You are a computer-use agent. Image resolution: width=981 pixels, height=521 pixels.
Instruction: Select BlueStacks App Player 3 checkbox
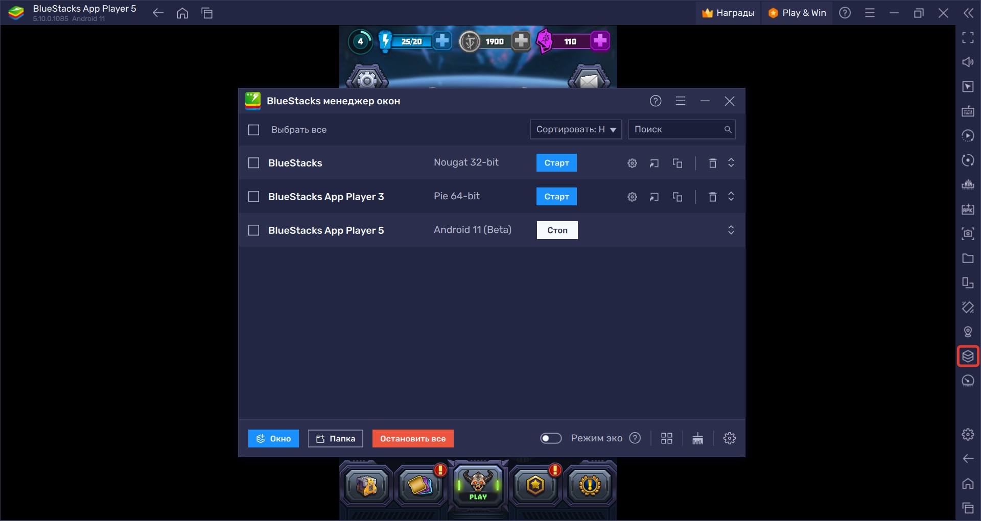[x=254, y=197]
